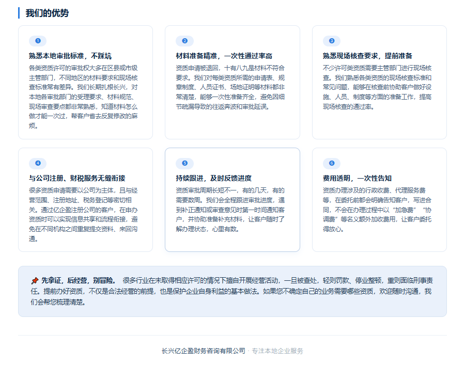This screenshot has width=465, height=366.
Task: Click paragraph starting 资质申请被退回
Action: [230, 87]
